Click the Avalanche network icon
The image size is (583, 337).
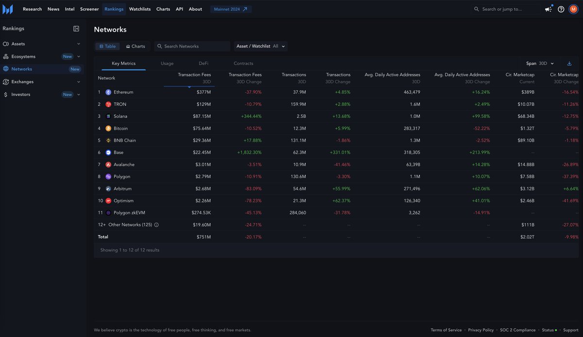[x=108, y=165]
